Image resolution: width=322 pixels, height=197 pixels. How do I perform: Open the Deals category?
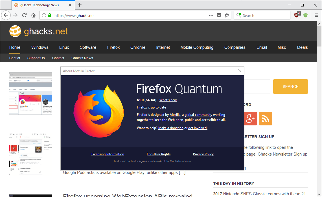click(x=303, y=47)
